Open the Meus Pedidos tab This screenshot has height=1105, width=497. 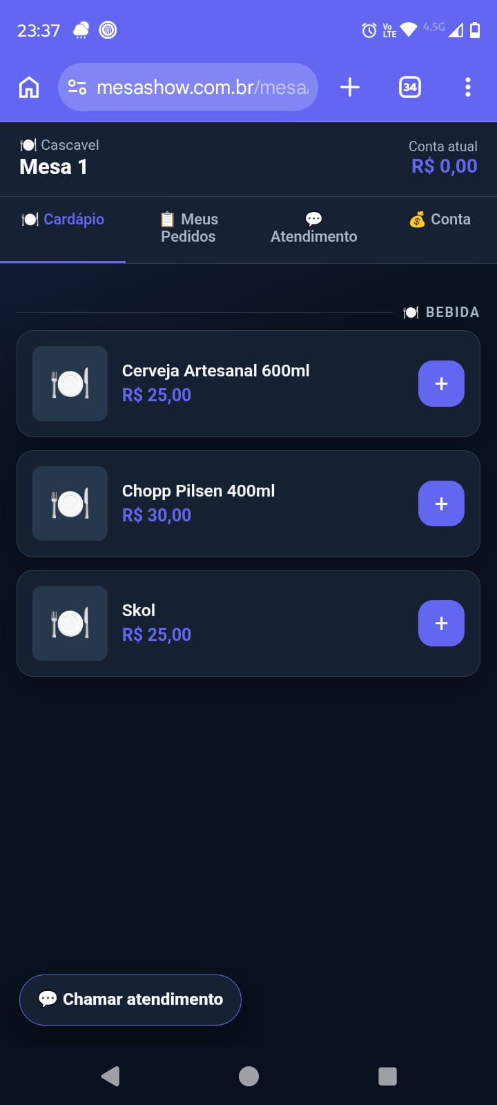pyautogui.click(x=188, y=228)
